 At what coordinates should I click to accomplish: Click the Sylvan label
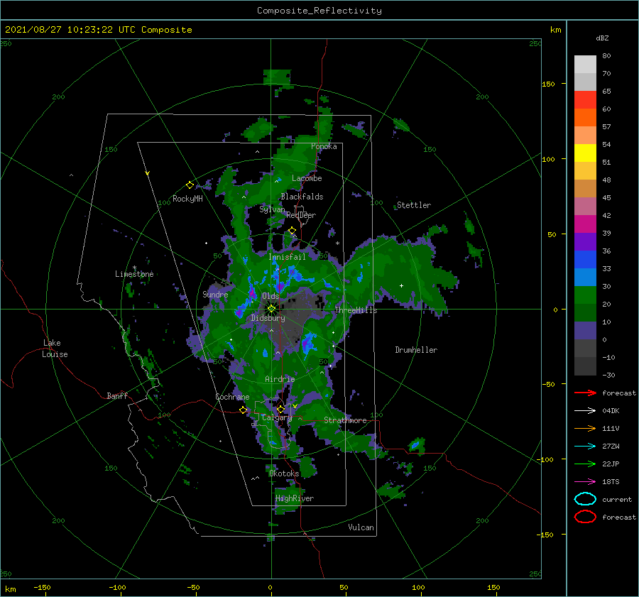272,209
